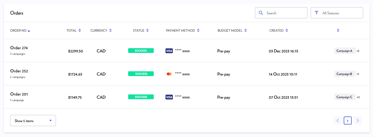The height and width of the screenshot is (137, 373).
Task: Click Visa card icon for Order 274
Action: click(169, 51)
